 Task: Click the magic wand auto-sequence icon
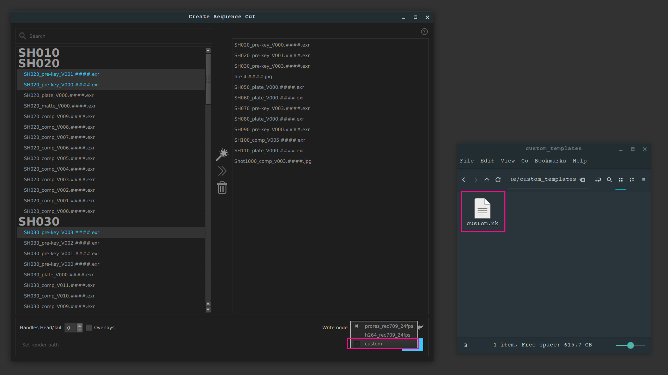[x=222, y=155]
